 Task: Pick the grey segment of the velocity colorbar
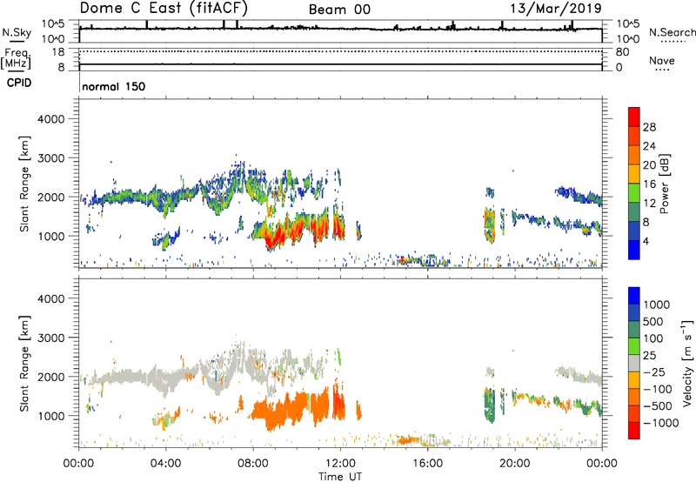click(x=634, y=363)
